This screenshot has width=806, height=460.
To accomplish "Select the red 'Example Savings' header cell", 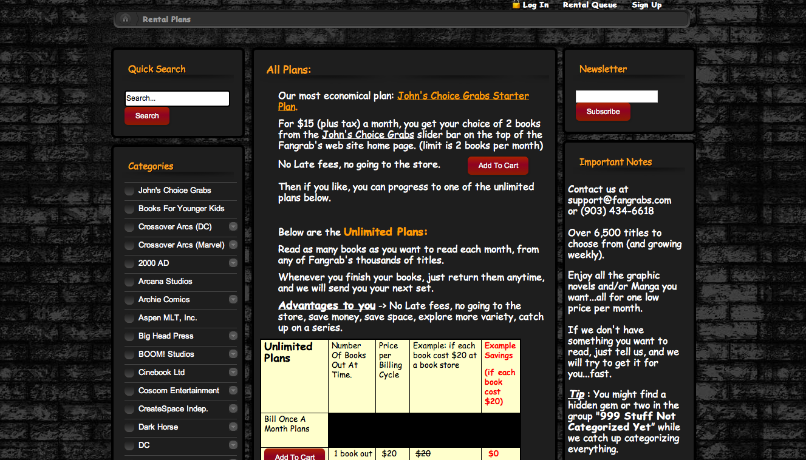I will [x=500, y=376].
